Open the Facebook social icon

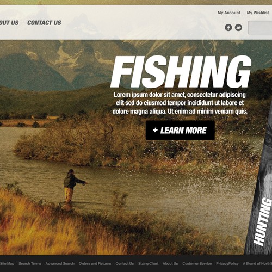point(228,28)
